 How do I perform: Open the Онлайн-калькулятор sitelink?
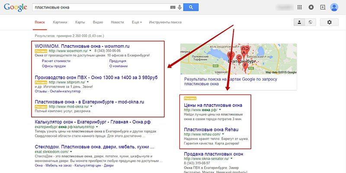pyautogui.click(x=65, y=91)
